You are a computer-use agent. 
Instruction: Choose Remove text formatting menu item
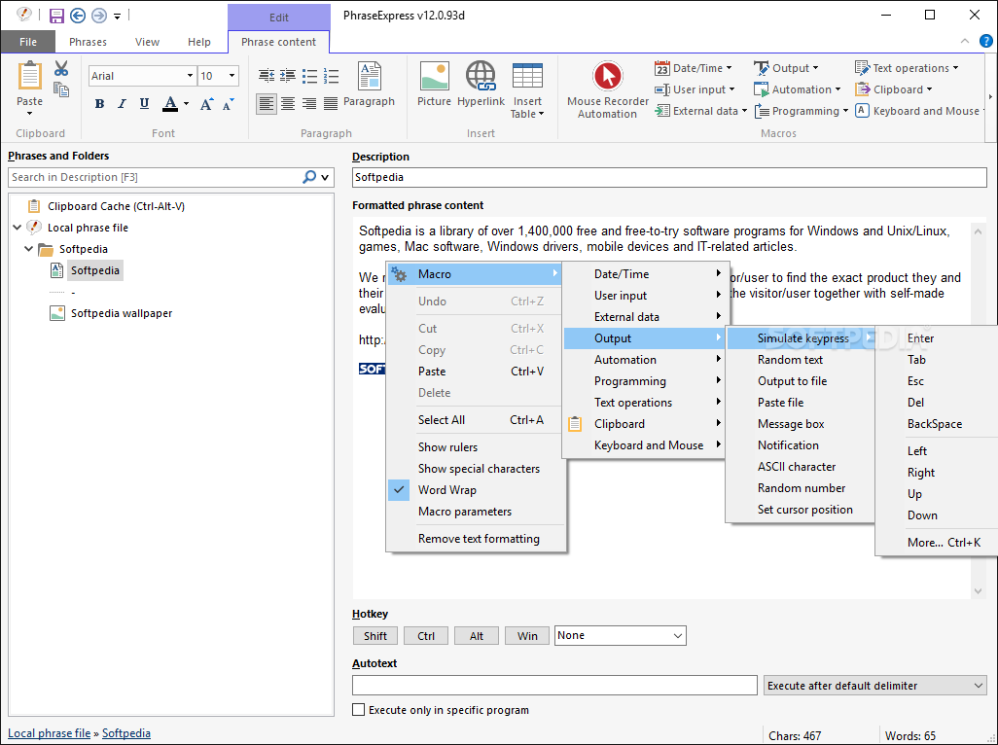pyautogui.click(x=477, y=539)
